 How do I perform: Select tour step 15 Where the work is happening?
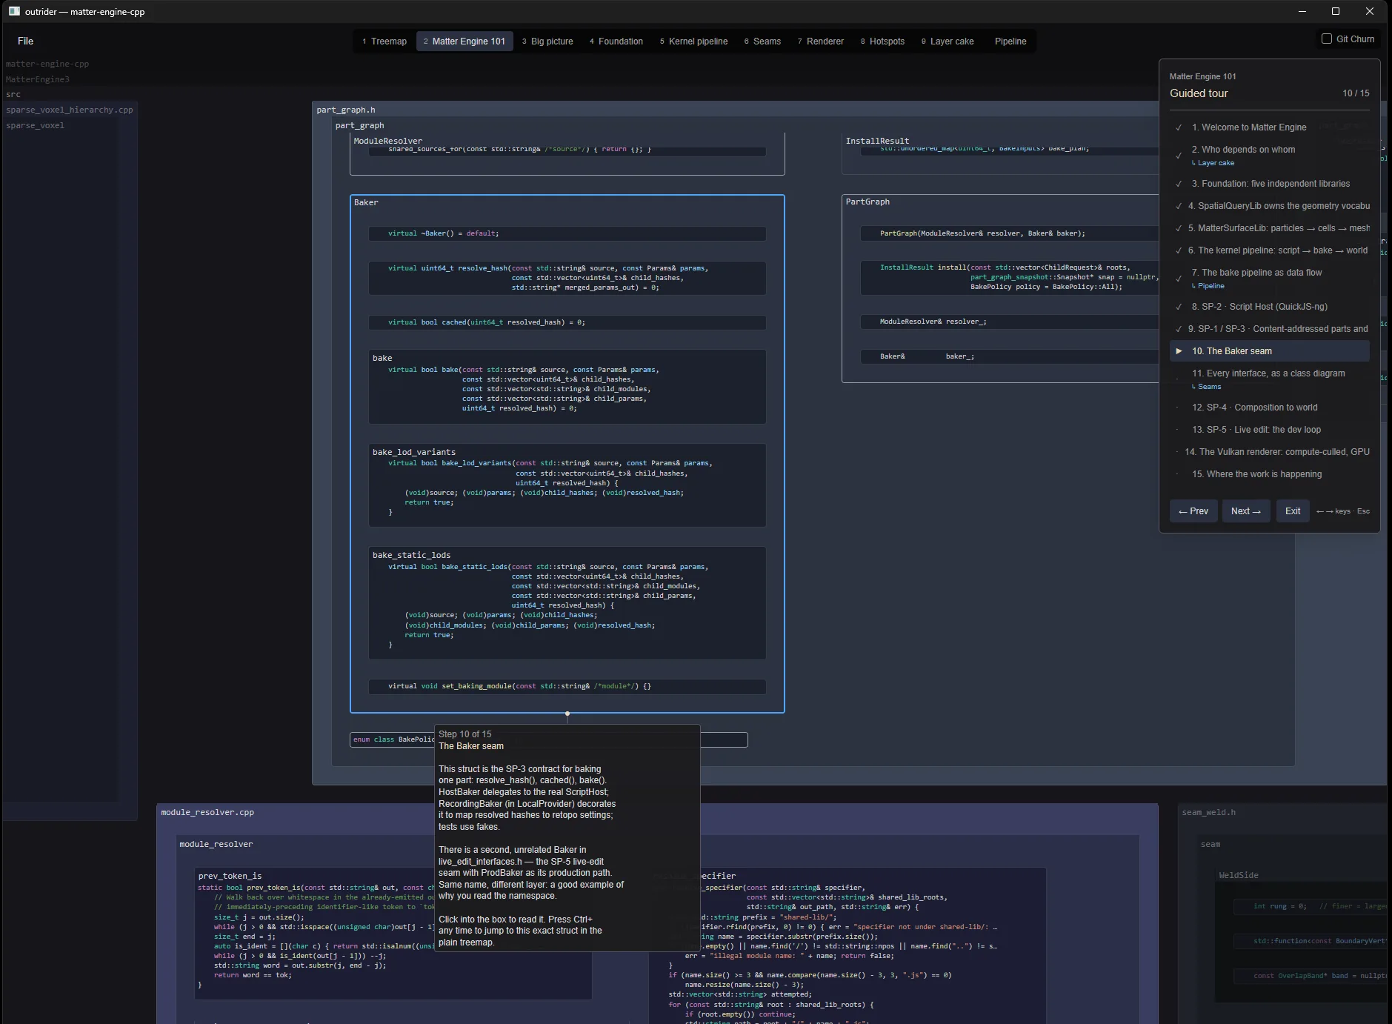(x=1270, y=474)
